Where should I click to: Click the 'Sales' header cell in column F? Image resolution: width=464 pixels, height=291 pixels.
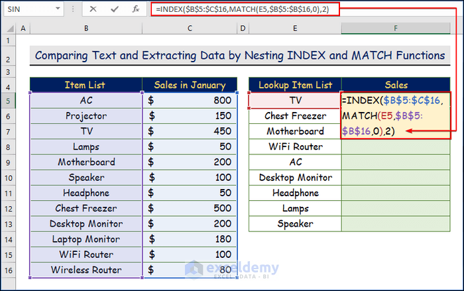[x=396, y=85]
